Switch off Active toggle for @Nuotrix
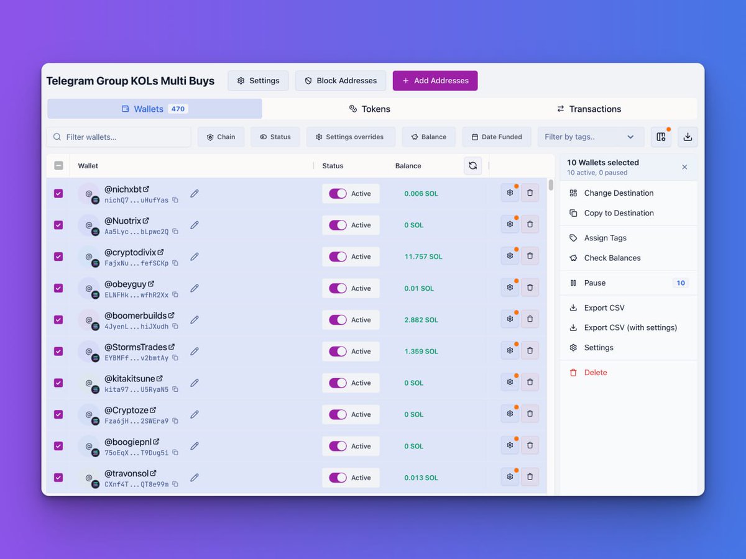This screenshot has width=746, height=559. [338, 225]
